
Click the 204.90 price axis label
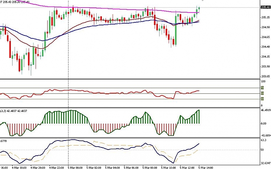[265, 27]
